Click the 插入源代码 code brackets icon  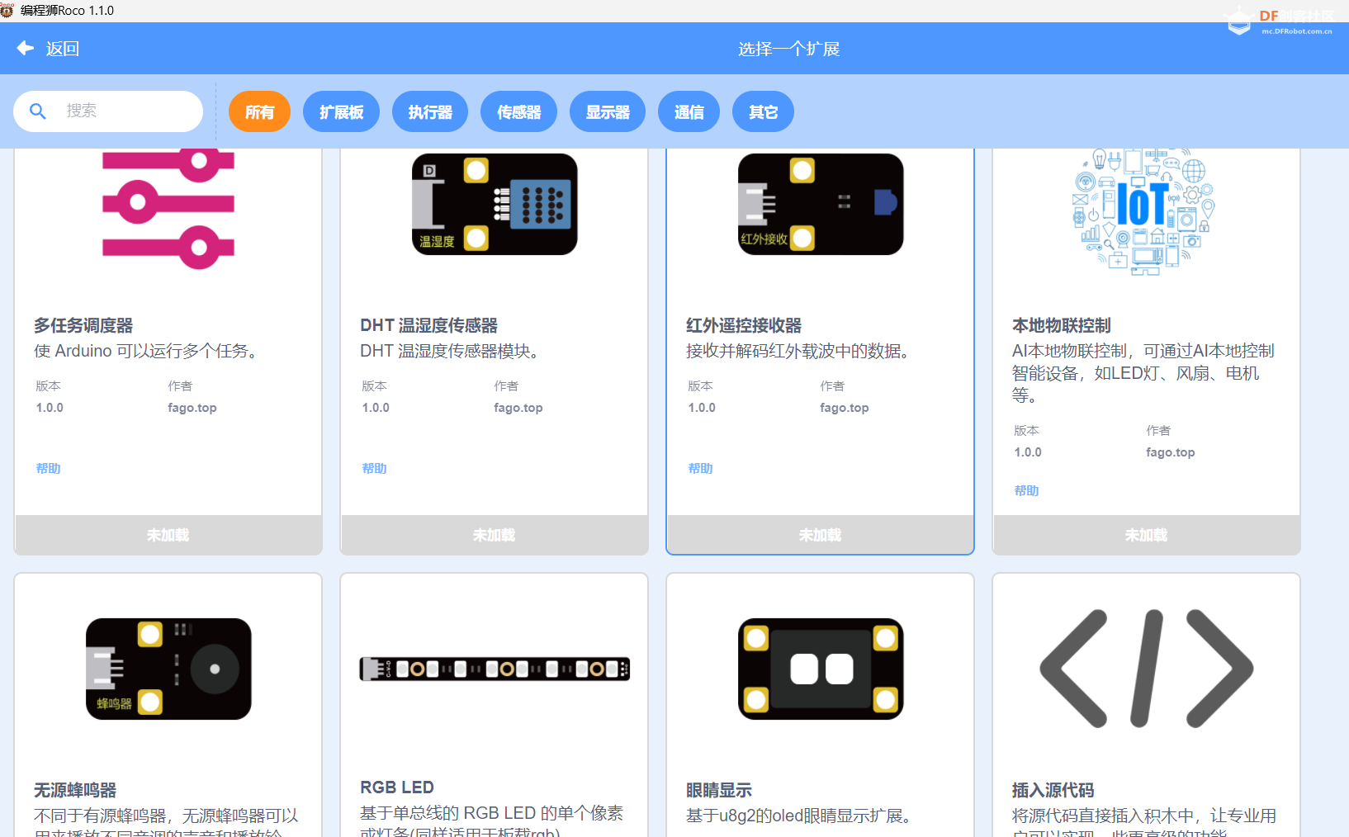[x=1147, y=669]
